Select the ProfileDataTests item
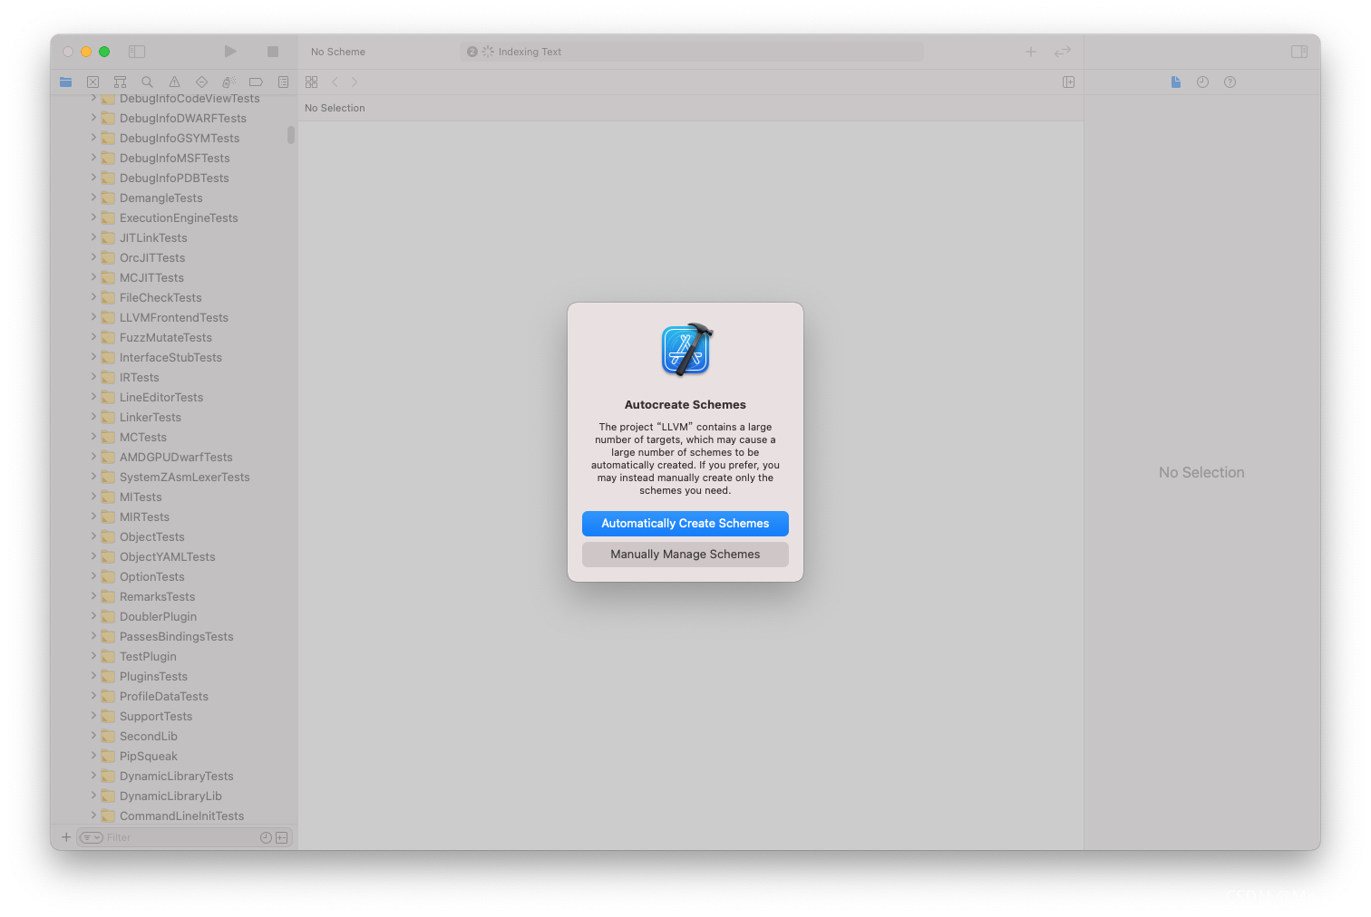 (164, 696)
